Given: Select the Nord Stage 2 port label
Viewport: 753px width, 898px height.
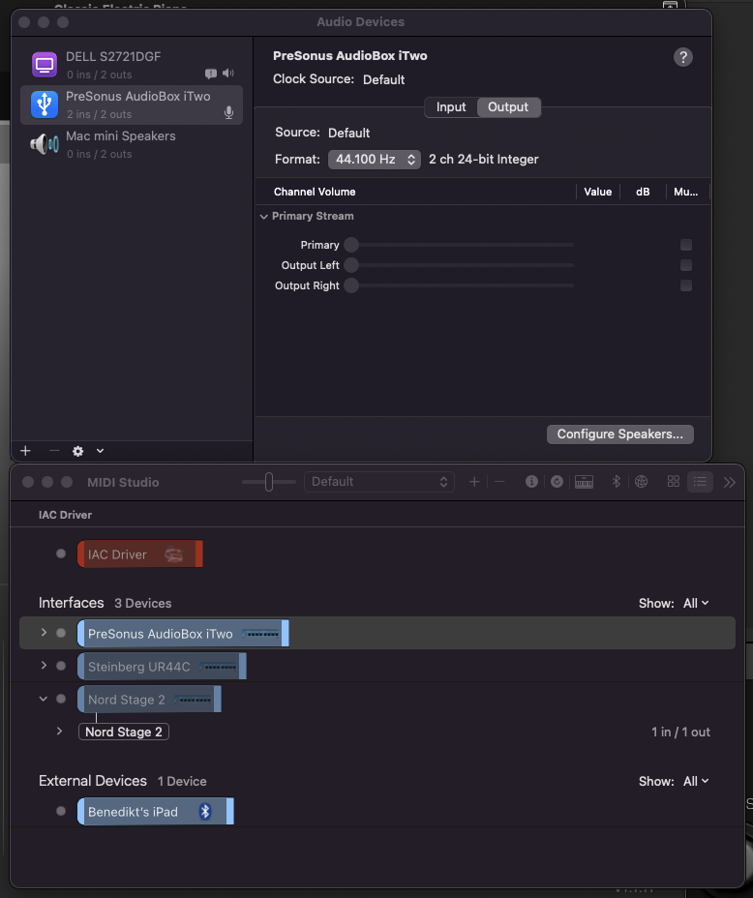Looking at the screenshot, I should click(124, 732).
